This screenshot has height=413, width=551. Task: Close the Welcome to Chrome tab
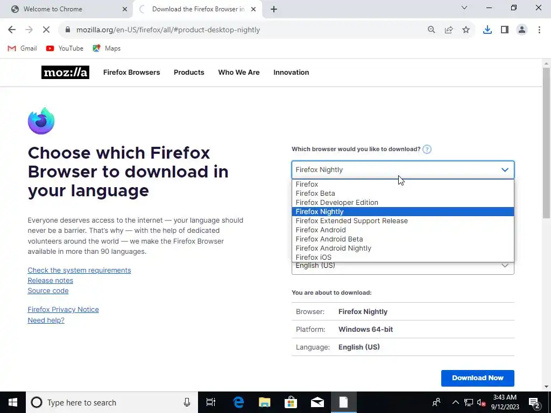(x=124, y=9)
